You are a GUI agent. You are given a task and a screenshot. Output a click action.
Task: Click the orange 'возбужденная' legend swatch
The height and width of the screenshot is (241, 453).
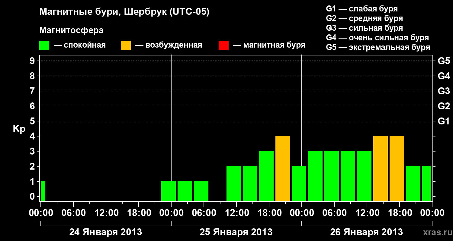pyautogui.click(x=126, y=45)
